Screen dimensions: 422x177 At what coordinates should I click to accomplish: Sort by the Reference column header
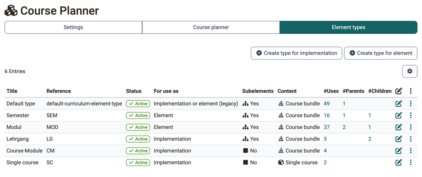coord(59,91)
